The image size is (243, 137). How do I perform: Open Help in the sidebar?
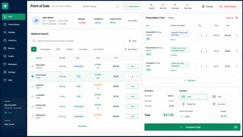click(x=13, y=80)
